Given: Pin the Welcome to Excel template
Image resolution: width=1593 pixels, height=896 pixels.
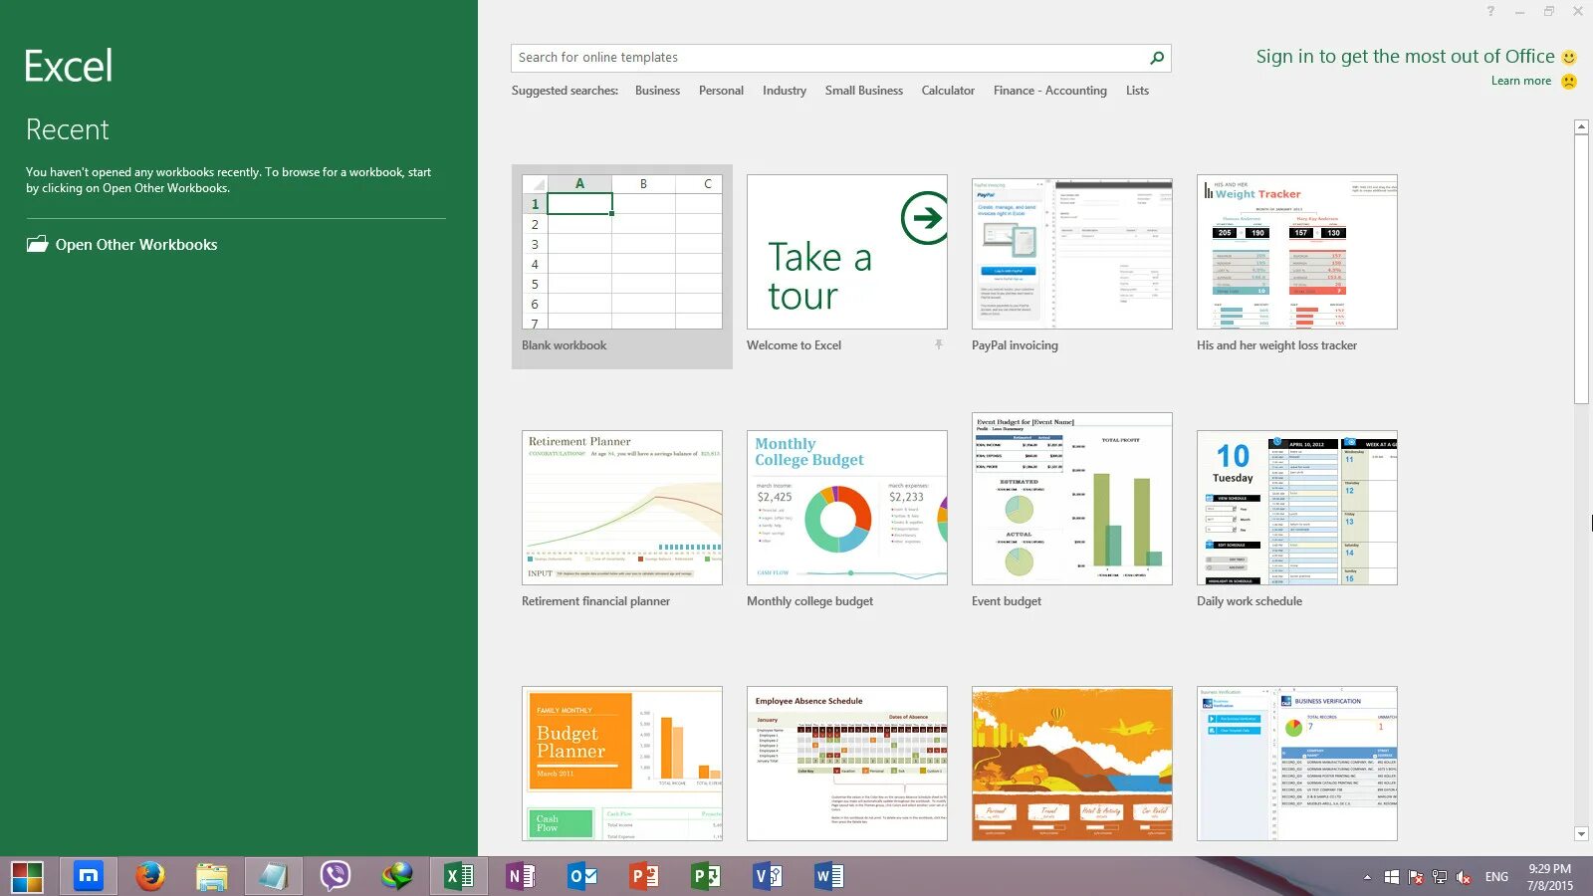Looking at the screenshot, I should (x=938, y=344).
